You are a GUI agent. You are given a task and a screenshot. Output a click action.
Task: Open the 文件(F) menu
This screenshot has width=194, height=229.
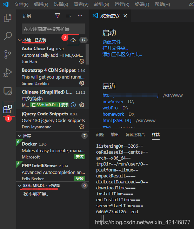21,4
